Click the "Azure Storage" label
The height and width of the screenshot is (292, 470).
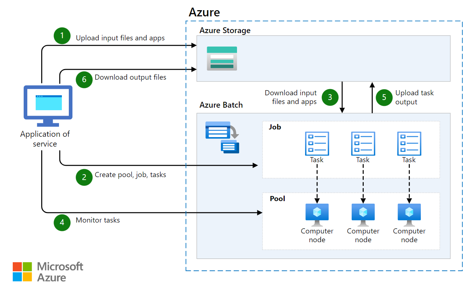225,31
